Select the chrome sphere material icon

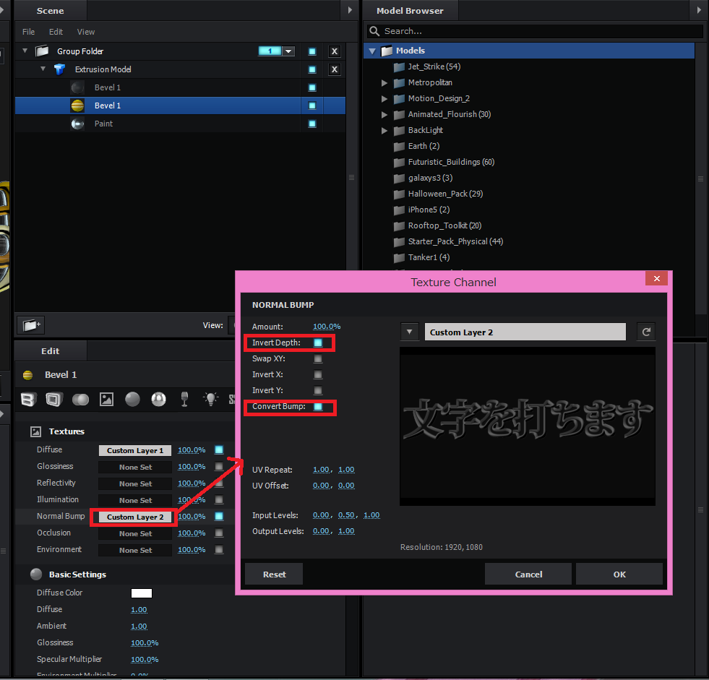pyautogui.click(x=158, y=399)
